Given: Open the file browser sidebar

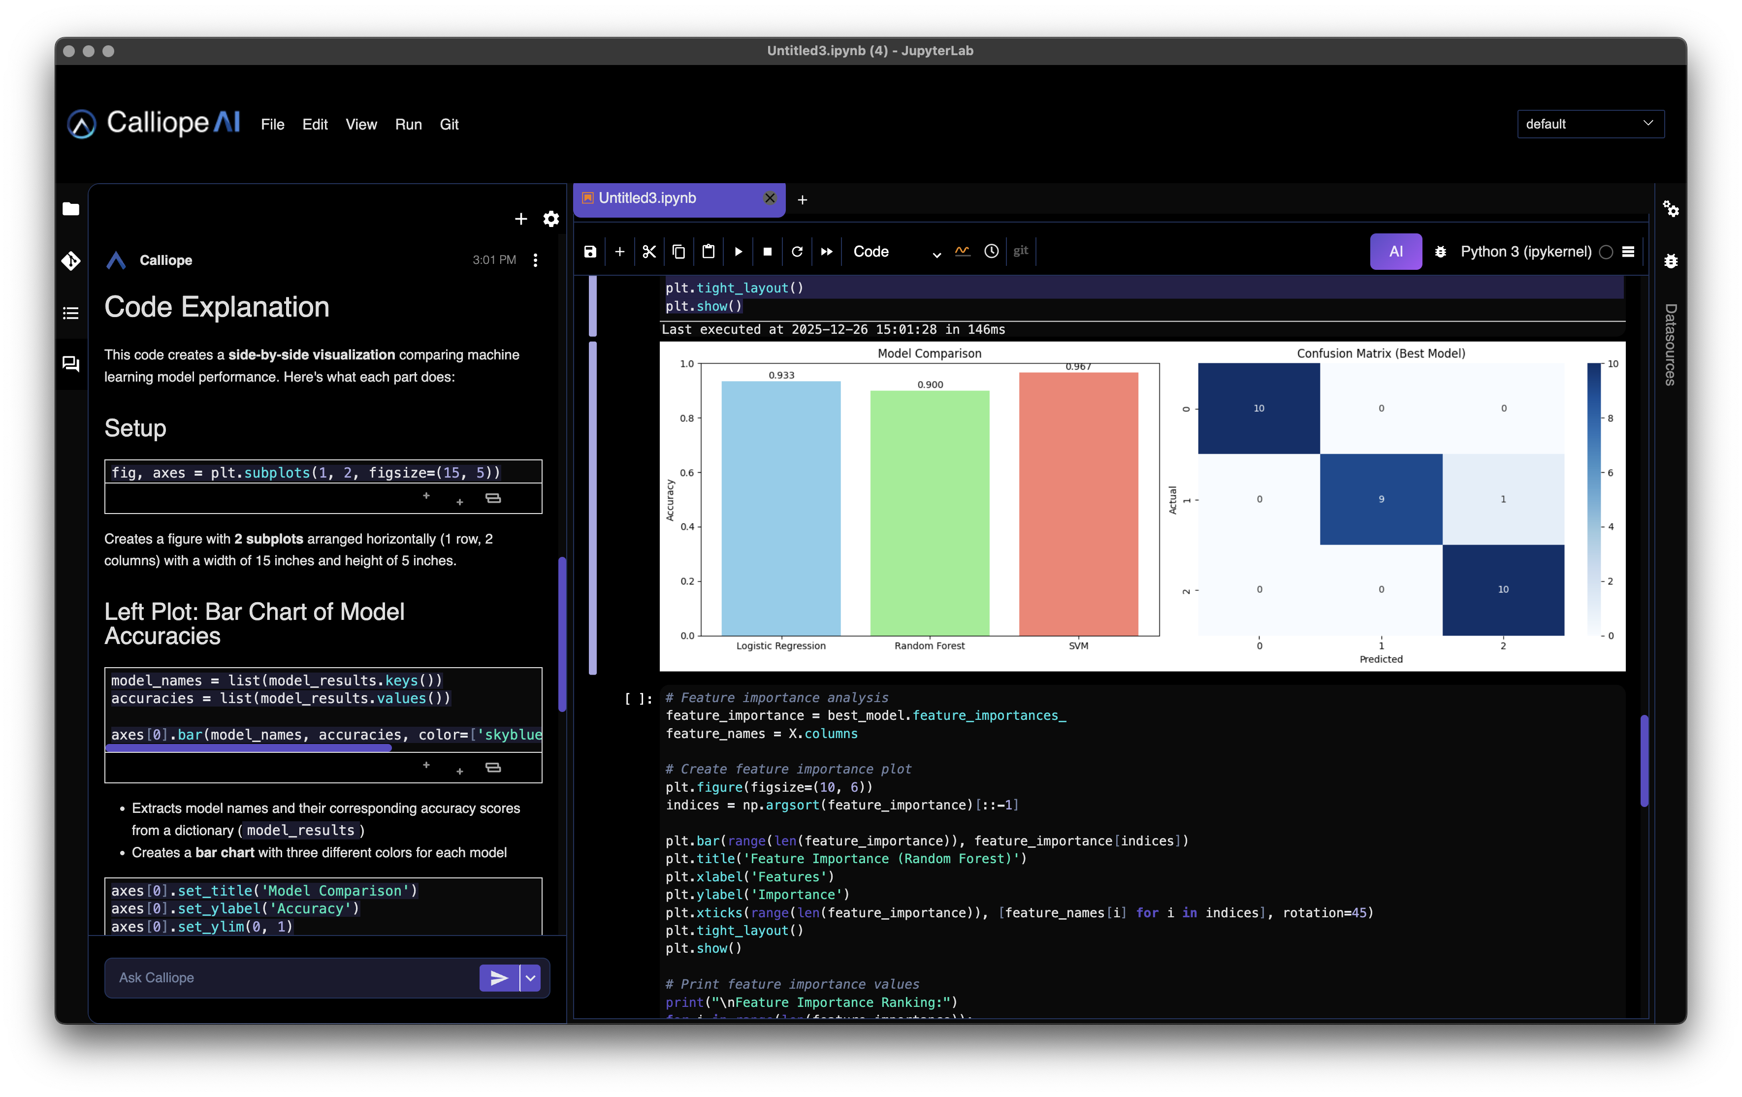Looking at the screenshot, I should click(70, 209).
